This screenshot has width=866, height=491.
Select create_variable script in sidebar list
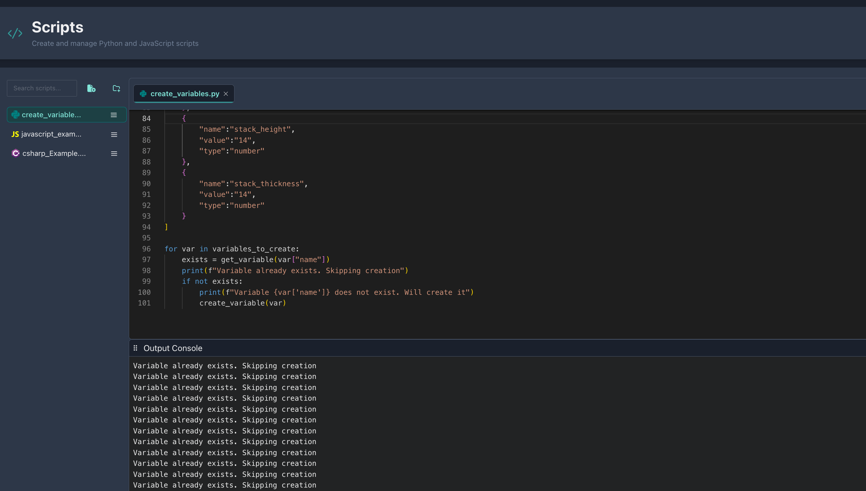click(x=51, y=115)
